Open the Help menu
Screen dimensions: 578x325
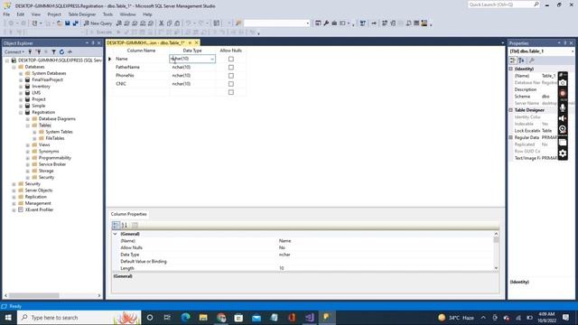(x=147, y=14)
